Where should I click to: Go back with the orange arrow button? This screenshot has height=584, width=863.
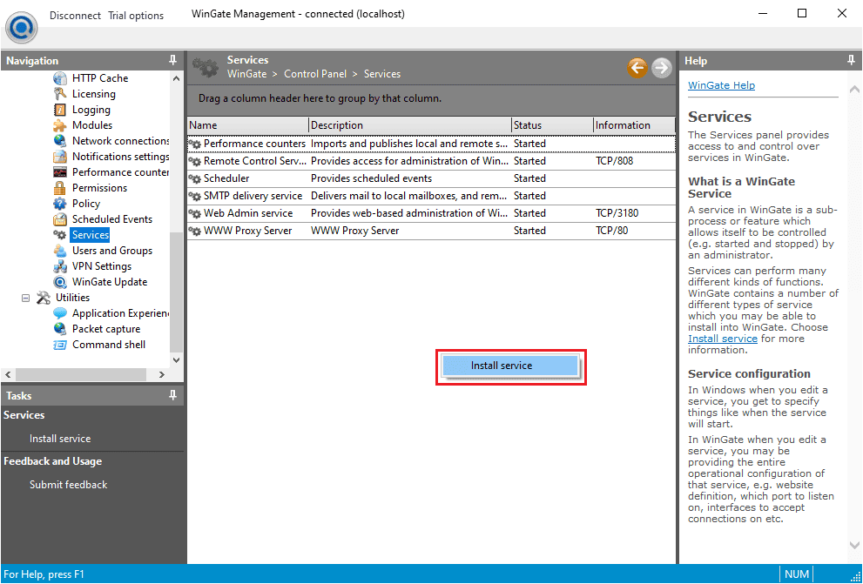[x=637, y=68]
